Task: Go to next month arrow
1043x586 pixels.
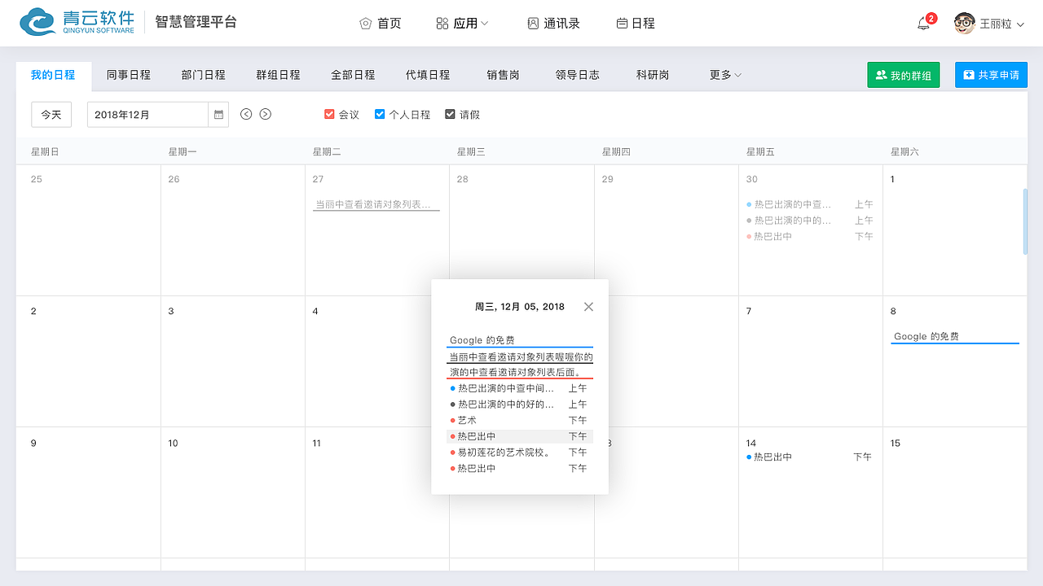Action: click(266, 114)
